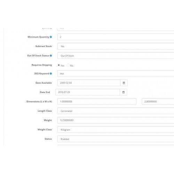Select No for Requires Shipping
The width and height of the screenshot is (174, 174).
[x=68, y=65]
